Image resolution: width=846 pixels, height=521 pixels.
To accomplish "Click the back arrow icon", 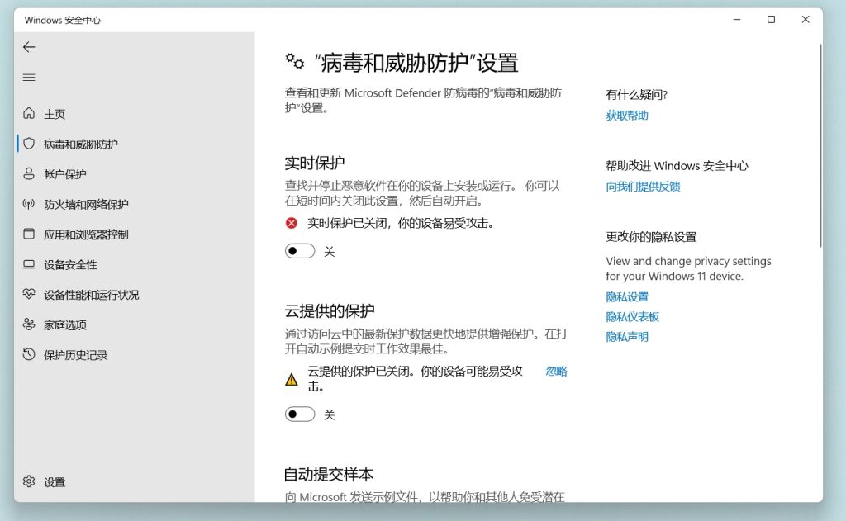I will [x=29, y=47].
